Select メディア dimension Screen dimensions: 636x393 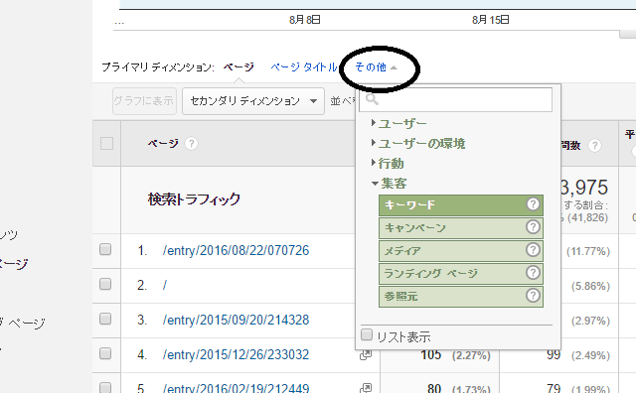pos(461,250)
